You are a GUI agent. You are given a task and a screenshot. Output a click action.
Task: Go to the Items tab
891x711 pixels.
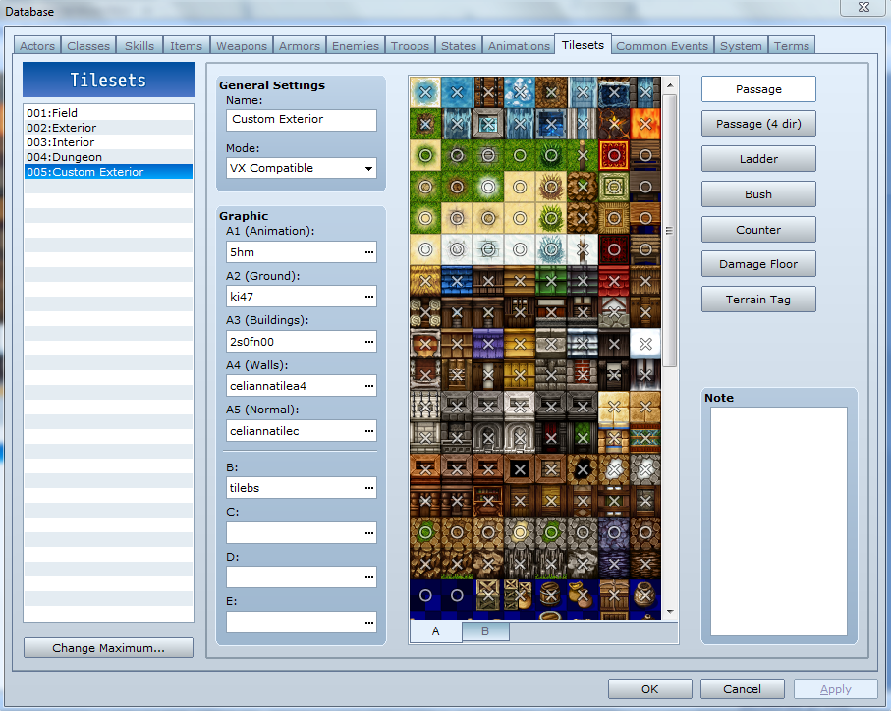[186, 46]
